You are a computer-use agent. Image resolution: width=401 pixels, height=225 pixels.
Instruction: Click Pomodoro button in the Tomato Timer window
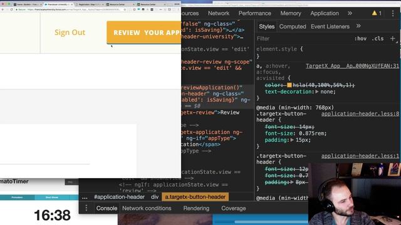[x=17, y=197]
